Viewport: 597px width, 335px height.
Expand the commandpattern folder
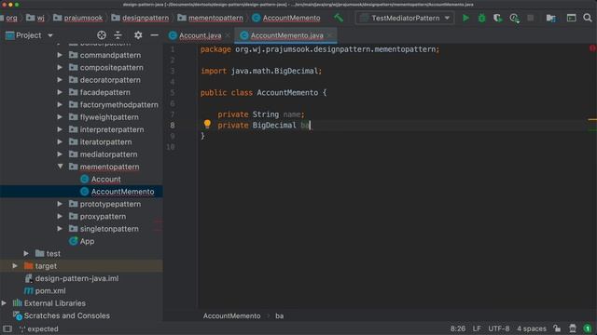click(x=60, y=55)
